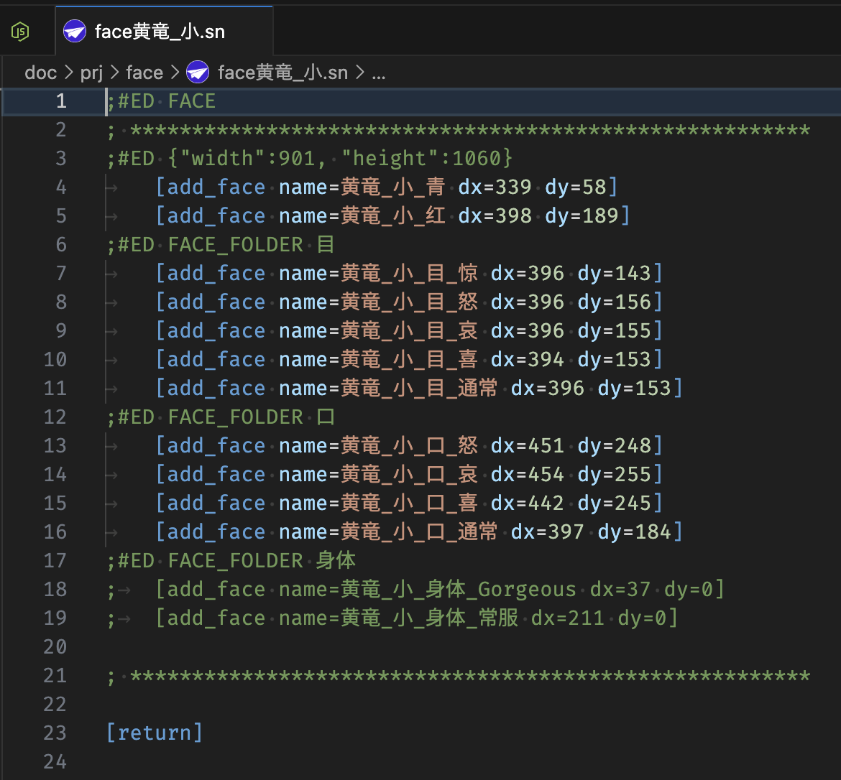841x780 pixels.
Task: Click ';#ED FACE_FOLDER 口' comment line
Action: (221, 417)
